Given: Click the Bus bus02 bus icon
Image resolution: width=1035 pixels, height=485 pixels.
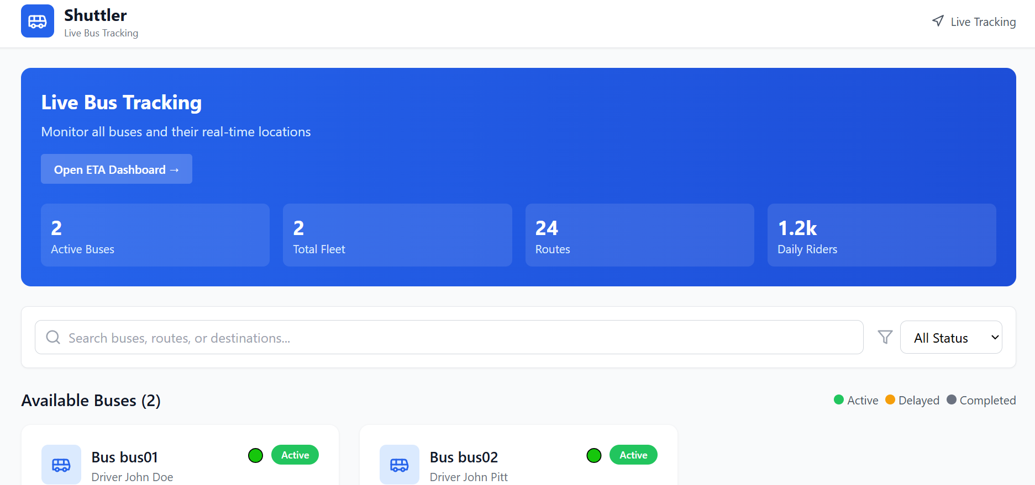Looking at the screenshot, I should point(400,465).
